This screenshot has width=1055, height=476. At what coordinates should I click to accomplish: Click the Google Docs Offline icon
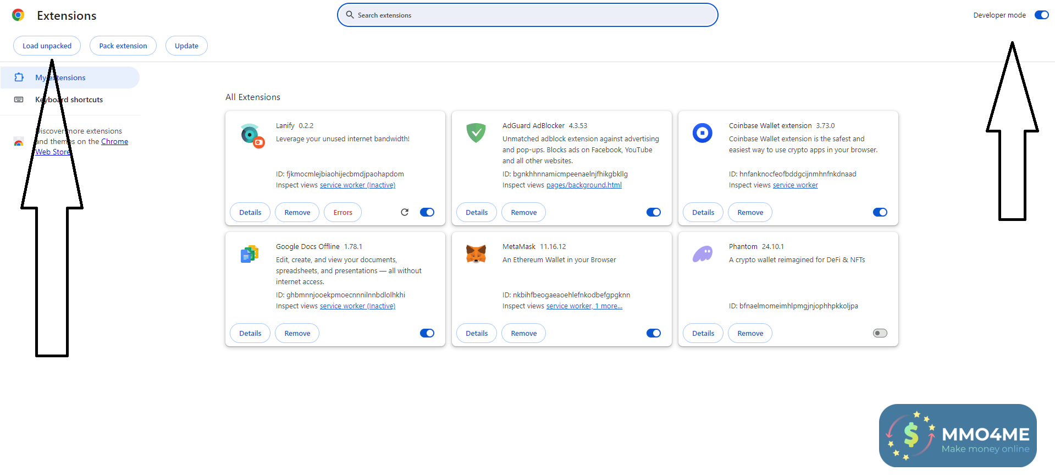point(250,254)
